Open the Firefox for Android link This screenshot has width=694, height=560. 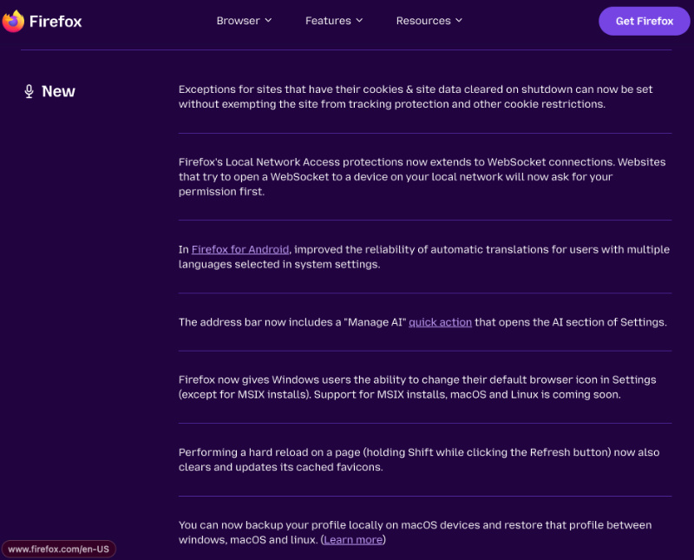click(x=240, y=249)
